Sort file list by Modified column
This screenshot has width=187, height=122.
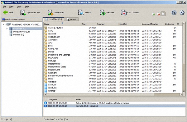pyautogui.click(x=130, y=24)
